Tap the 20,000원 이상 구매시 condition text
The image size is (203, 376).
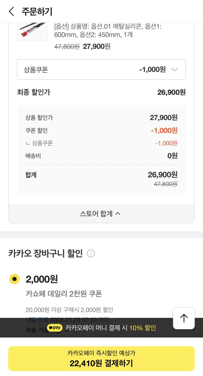[69, 309]
